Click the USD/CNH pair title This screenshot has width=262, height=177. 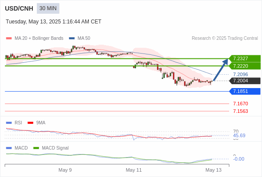19,8
